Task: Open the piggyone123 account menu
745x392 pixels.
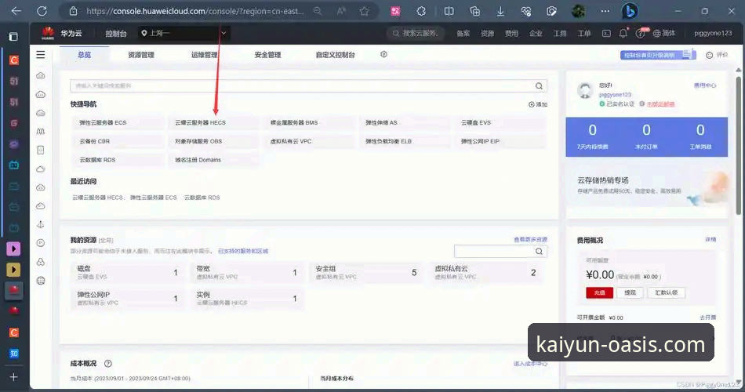Action: pyautogui.click(x=713, y=33)
